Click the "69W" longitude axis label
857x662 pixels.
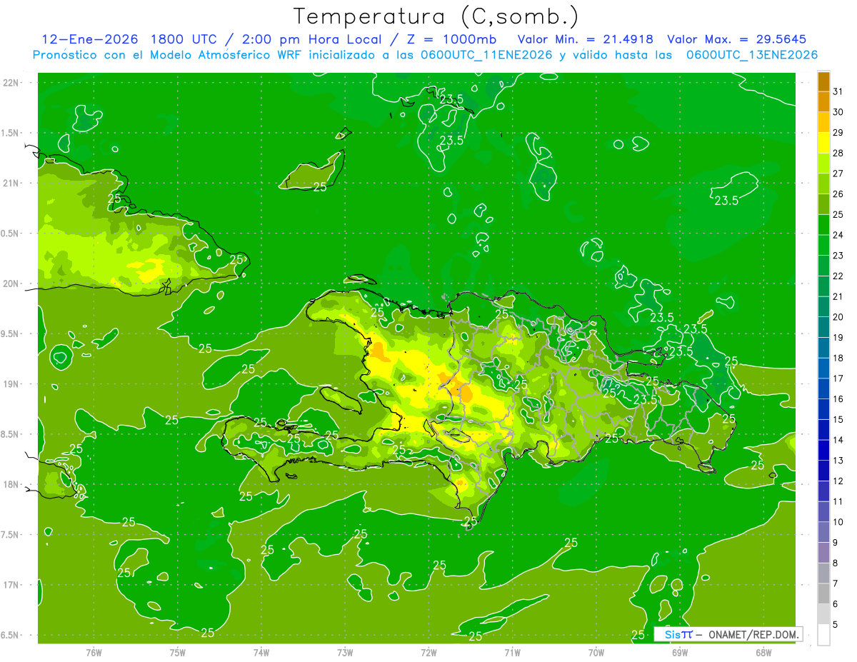[680, 652]
